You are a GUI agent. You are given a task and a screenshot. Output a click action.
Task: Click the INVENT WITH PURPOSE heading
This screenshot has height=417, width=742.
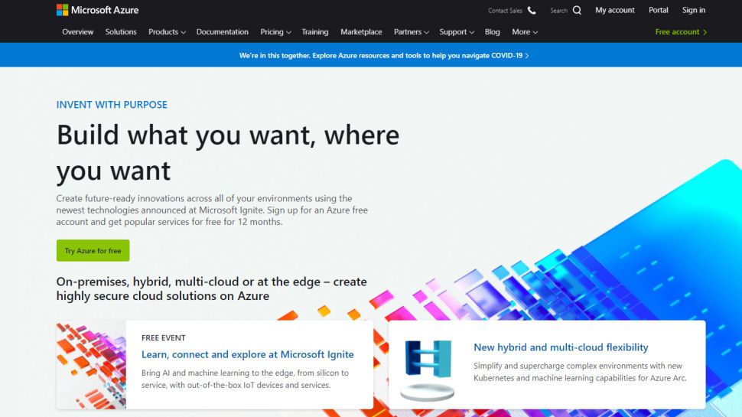(112, 105)
